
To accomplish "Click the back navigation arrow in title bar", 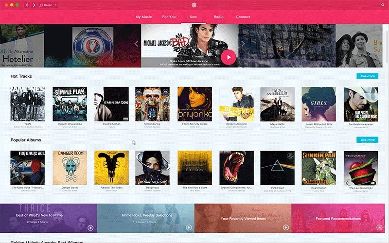I will click(27, 5).
